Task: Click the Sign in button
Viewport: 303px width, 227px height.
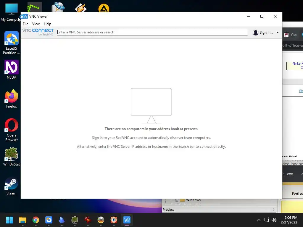Action: [x=266, y=33]
